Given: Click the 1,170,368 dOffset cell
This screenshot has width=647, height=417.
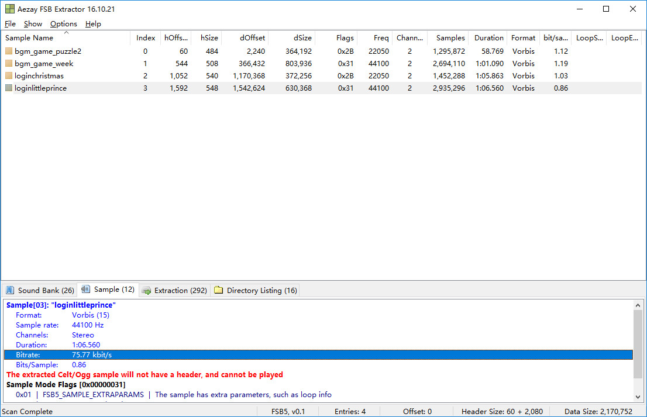Looking at the screenshot, I should coord(249,76).
